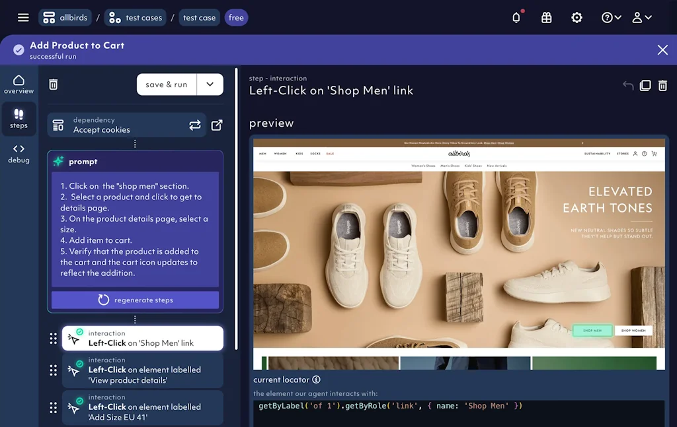Image resolution: width=677 pixels, height=427 pixels.
Task: Switch to the overview tab
Action: point(19,84)
